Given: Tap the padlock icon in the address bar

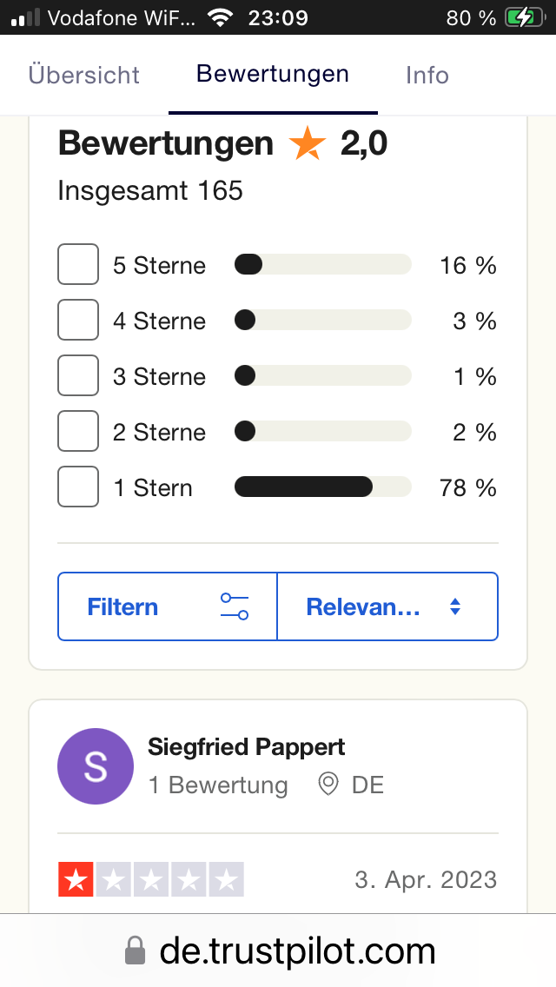Looking at the screenshot, I should point(135,951).
